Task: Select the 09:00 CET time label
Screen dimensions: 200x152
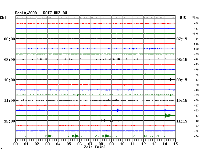Action: 10,60
